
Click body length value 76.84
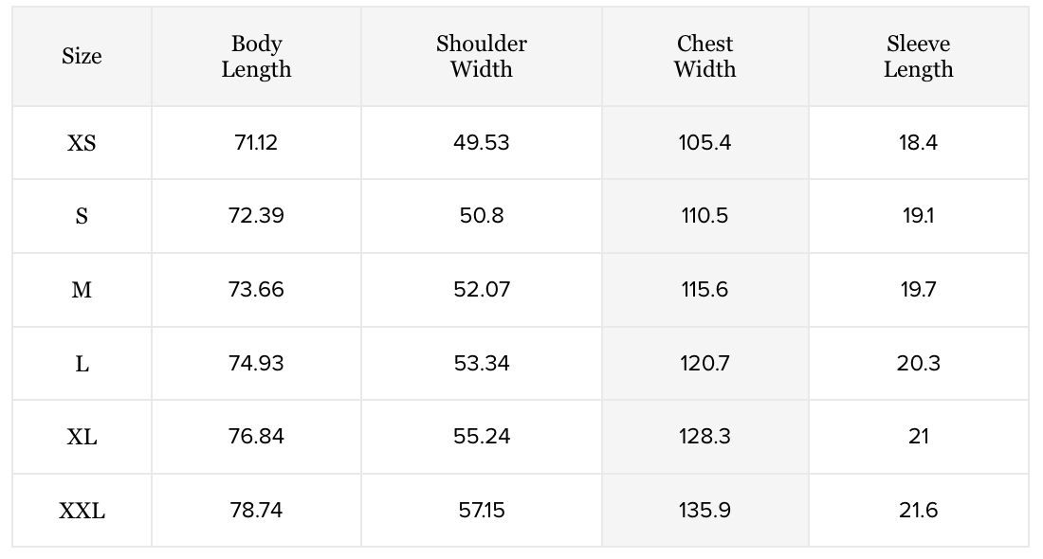point(256,437)
